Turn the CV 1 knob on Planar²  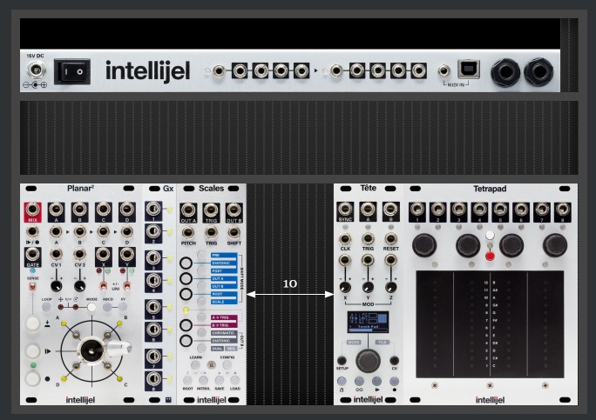57,285
